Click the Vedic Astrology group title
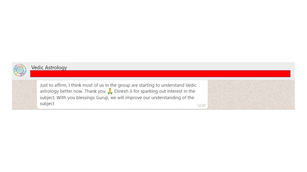Viewport: 307px width, 172px height. click(x=49, y=67)
